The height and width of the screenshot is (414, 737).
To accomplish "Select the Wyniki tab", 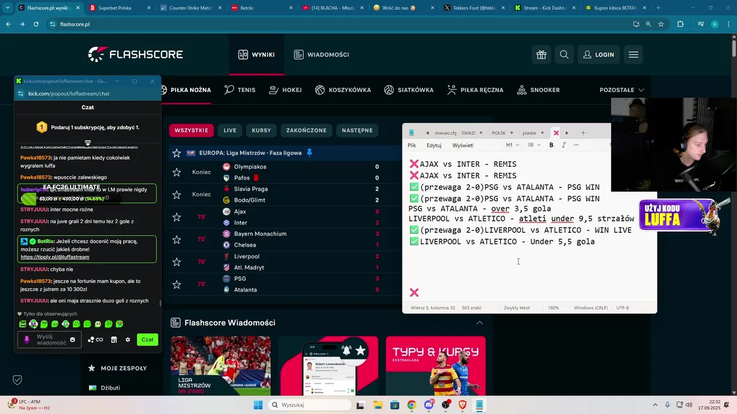I will coord(256,55).
